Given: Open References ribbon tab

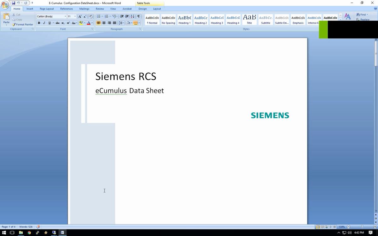Looking at the screenshot, I should coord(66,9).
